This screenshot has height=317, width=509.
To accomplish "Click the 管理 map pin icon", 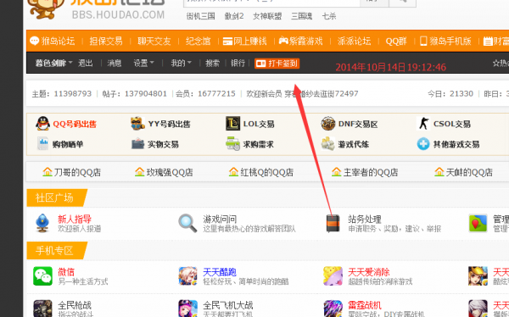I will 478,223.
